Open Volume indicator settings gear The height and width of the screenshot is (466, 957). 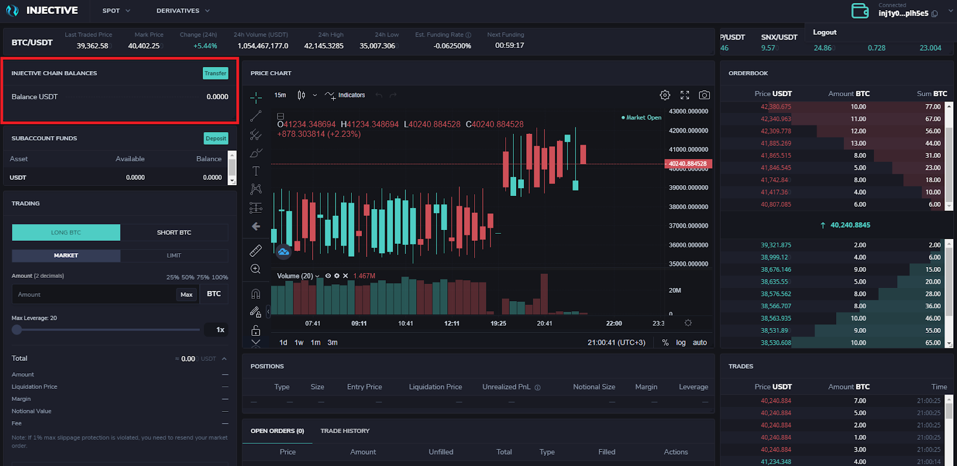337,276
